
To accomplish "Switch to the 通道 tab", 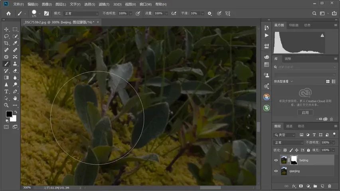I will [x=289, y=126].
